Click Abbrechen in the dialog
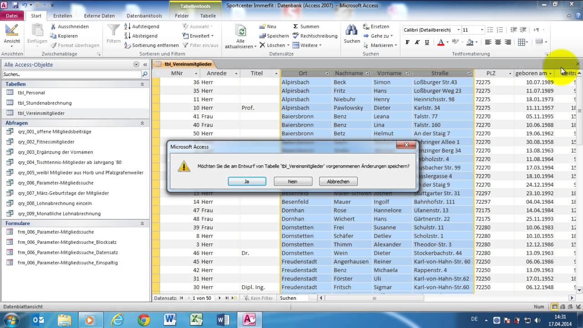 tap(338, 181)
